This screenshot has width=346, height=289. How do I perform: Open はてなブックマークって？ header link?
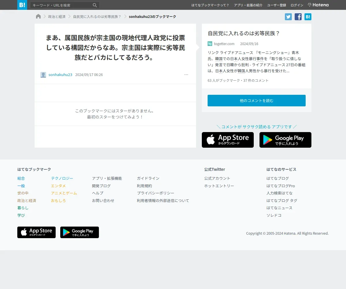[210, 5]
